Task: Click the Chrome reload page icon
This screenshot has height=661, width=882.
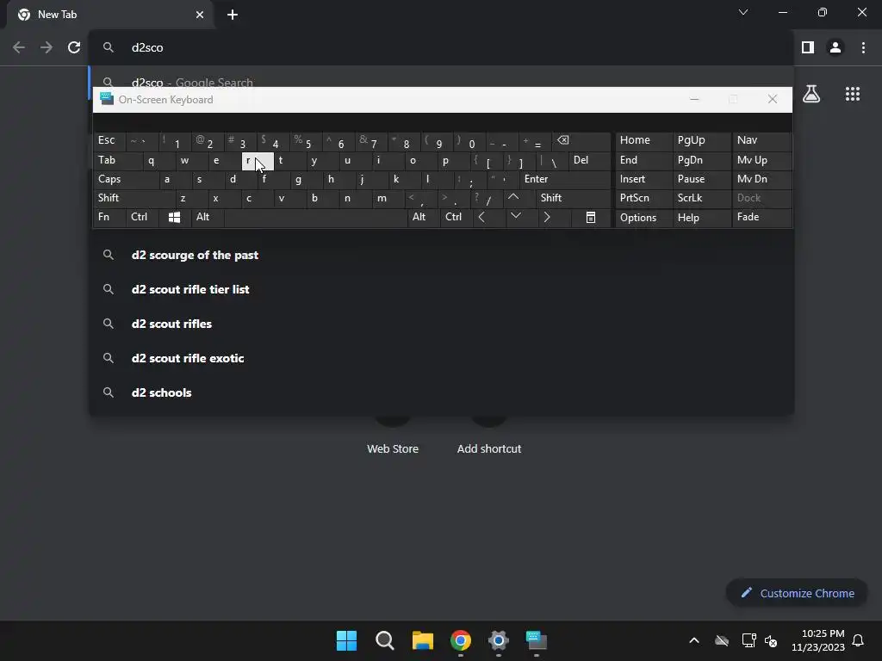Action: pyautogui.click(x=74, y=47)
